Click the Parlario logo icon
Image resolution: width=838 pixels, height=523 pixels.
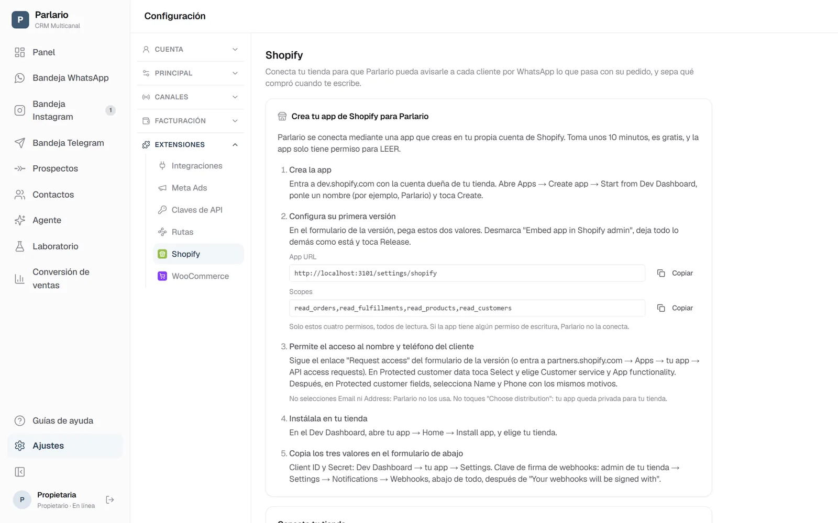20,20
